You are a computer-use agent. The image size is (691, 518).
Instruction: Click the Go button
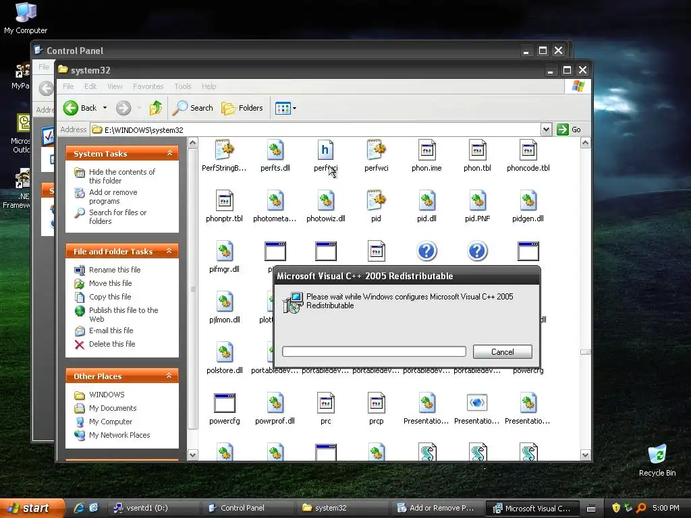coord(569,129)
